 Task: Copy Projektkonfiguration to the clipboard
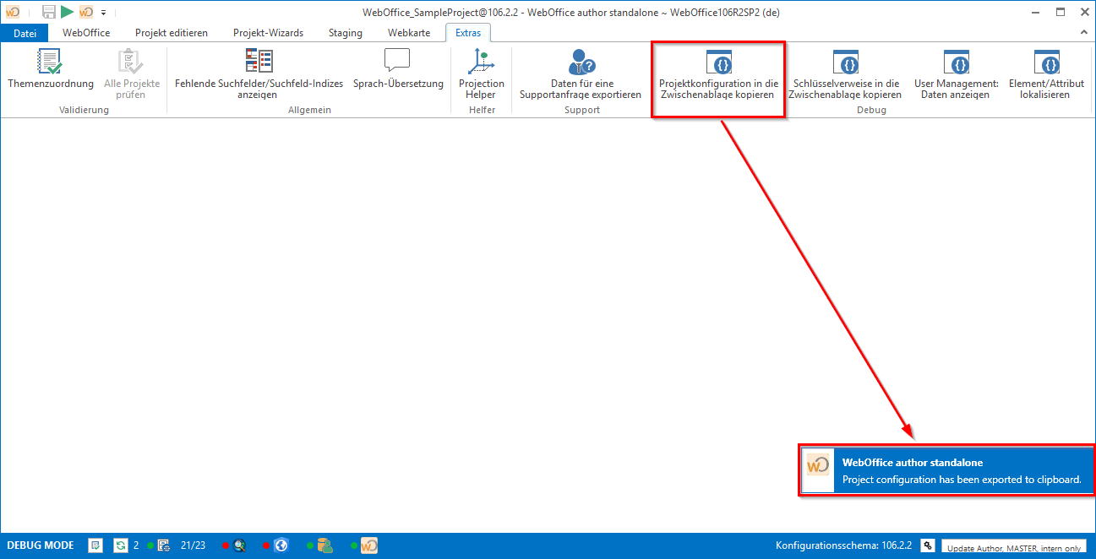(718, 62)
